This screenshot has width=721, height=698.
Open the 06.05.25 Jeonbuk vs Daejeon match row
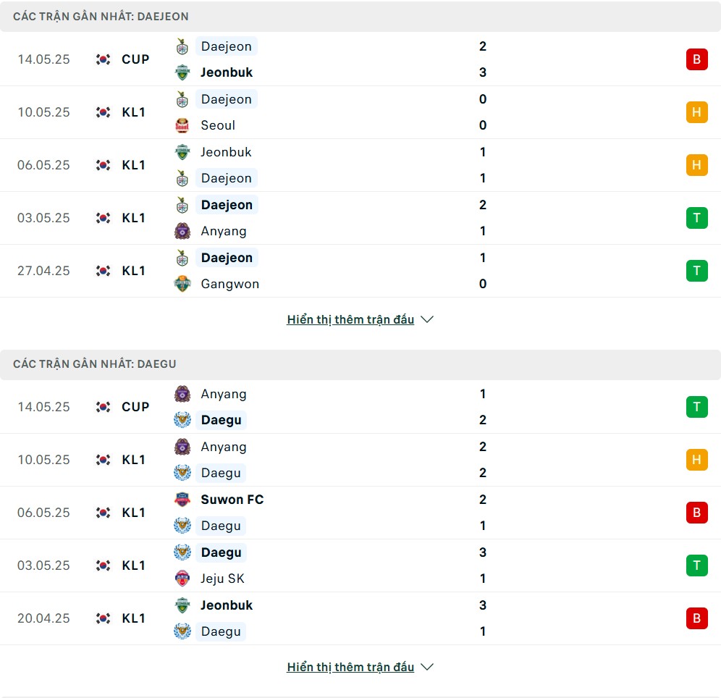[360, 165]
